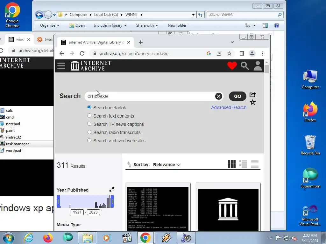This screenshot has width=326, height=244.
Task: Switch to twain tab in back Chrome
Action: click(45, 39)
